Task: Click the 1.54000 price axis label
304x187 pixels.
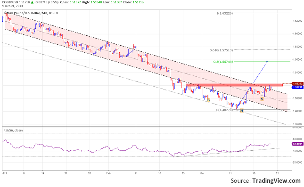Action: point(297,73)
